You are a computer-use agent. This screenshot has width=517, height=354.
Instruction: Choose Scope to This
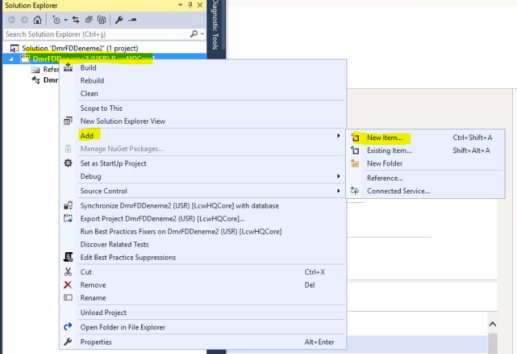[x=101, y=108]
